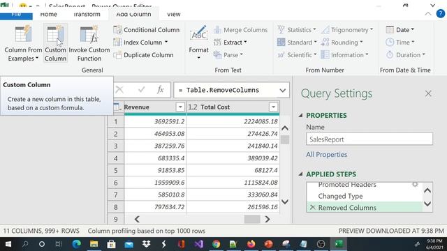Open Dropbox from the taskbar
This screenshot has height=251, width=447.
coord(146,244)
